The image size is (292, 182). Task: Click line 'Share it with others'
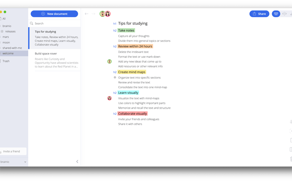(130, 124)
